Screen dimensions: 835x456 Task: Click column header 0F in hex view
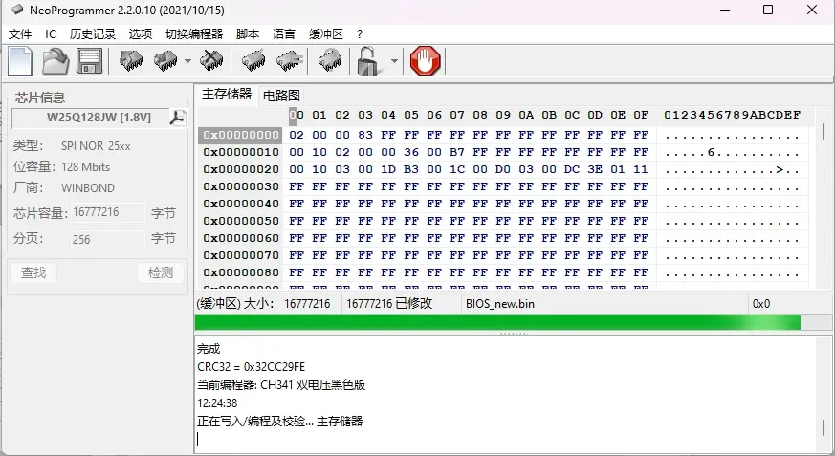click(641, 115)
